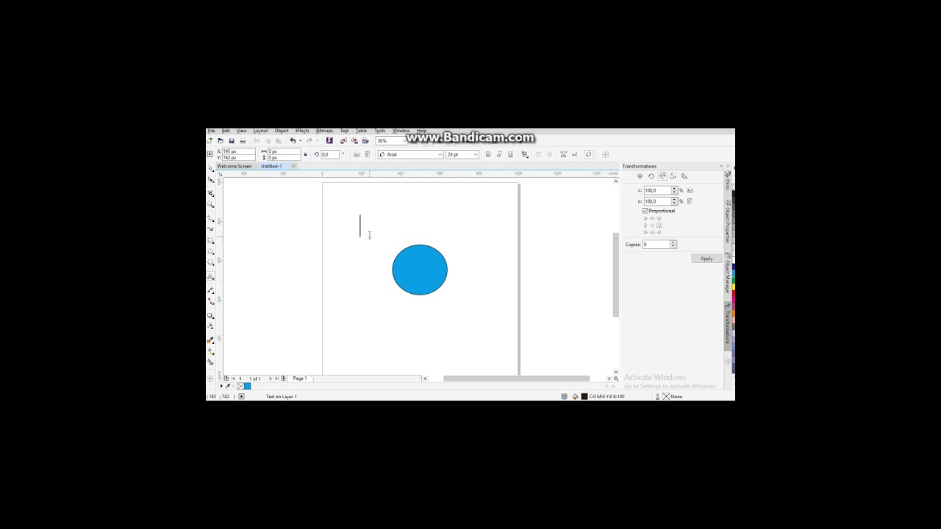The image size is (941, 529).
Task: Click the Position icon in Transformations
Action: [x=640, y=176]
